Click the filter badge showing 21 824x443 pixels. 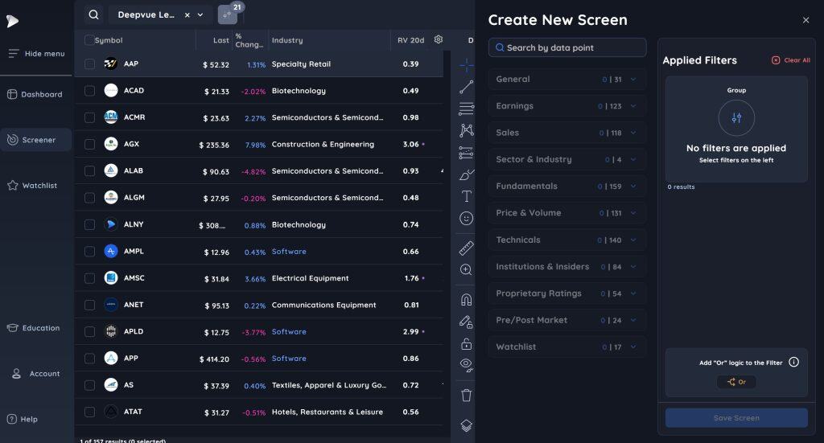tap(229, 14)
